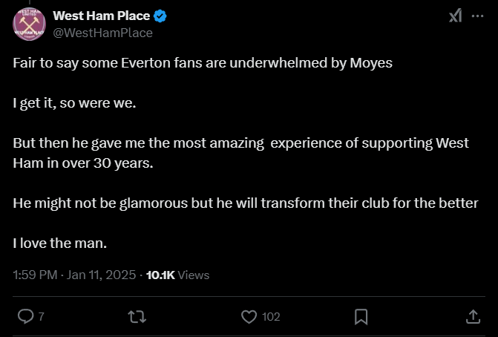
Task: Click the "I get it, so were we." line
Action: pos(74,103)
